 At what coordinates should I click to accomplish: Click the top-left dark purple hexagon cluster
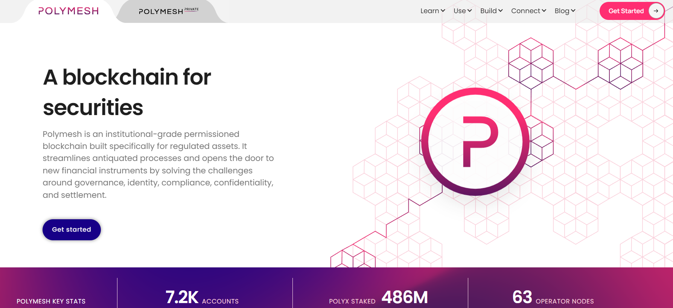click(x=531, y=63)
